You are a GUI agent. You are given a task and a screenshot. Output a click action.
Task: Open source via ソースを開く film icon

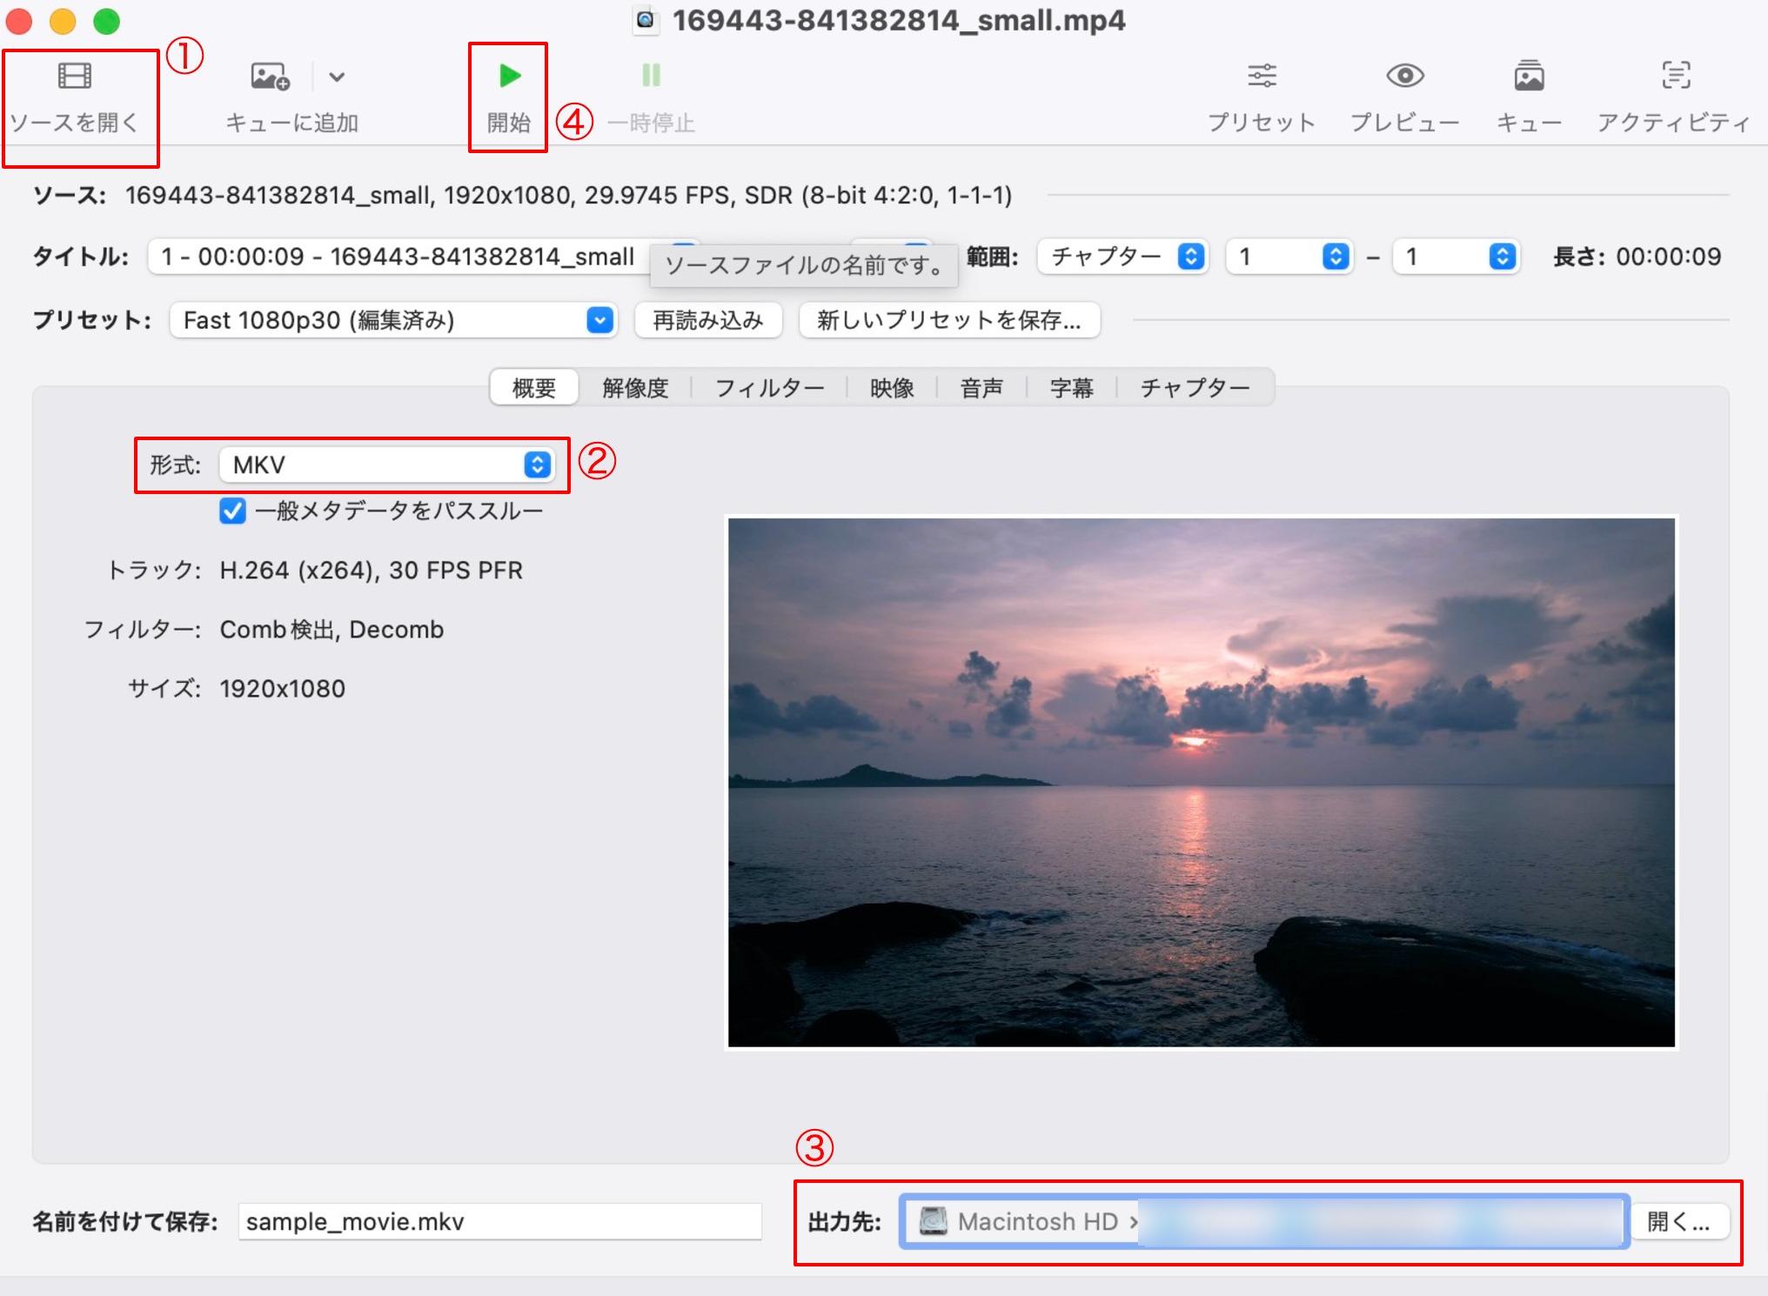(74, 77)
